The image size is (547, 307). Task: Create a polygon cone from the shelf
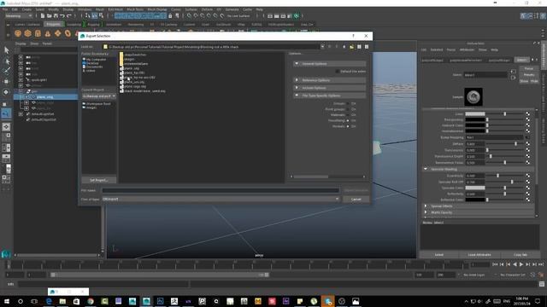click(x=48, y=33)
